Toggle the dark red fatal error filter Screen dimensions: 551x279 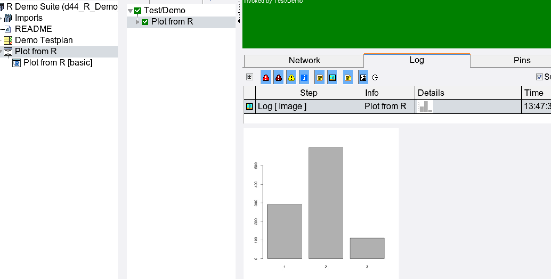point(278,77)
